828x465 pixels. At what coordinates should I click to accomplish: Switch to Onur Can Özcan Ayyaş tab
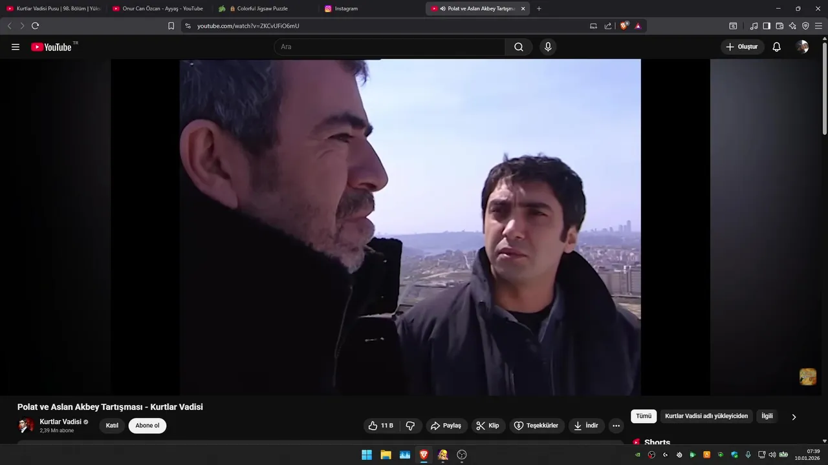coord(159,8)
